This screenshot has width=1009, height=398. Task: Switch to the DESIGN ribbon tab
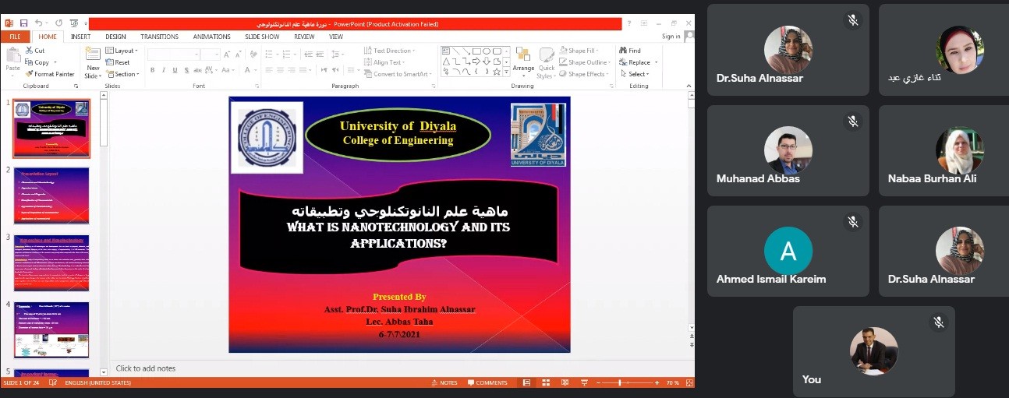[115, 37]
